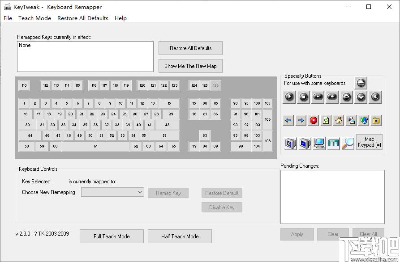Choose the Wake monitor with star button
The height and width of the screenshot is (262, 400).
coord(305,144)
